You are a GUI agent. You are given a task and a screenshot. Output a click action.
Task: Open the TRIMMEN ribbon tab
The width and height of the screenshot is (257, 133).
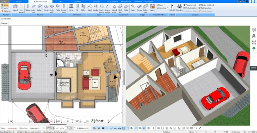138,1
